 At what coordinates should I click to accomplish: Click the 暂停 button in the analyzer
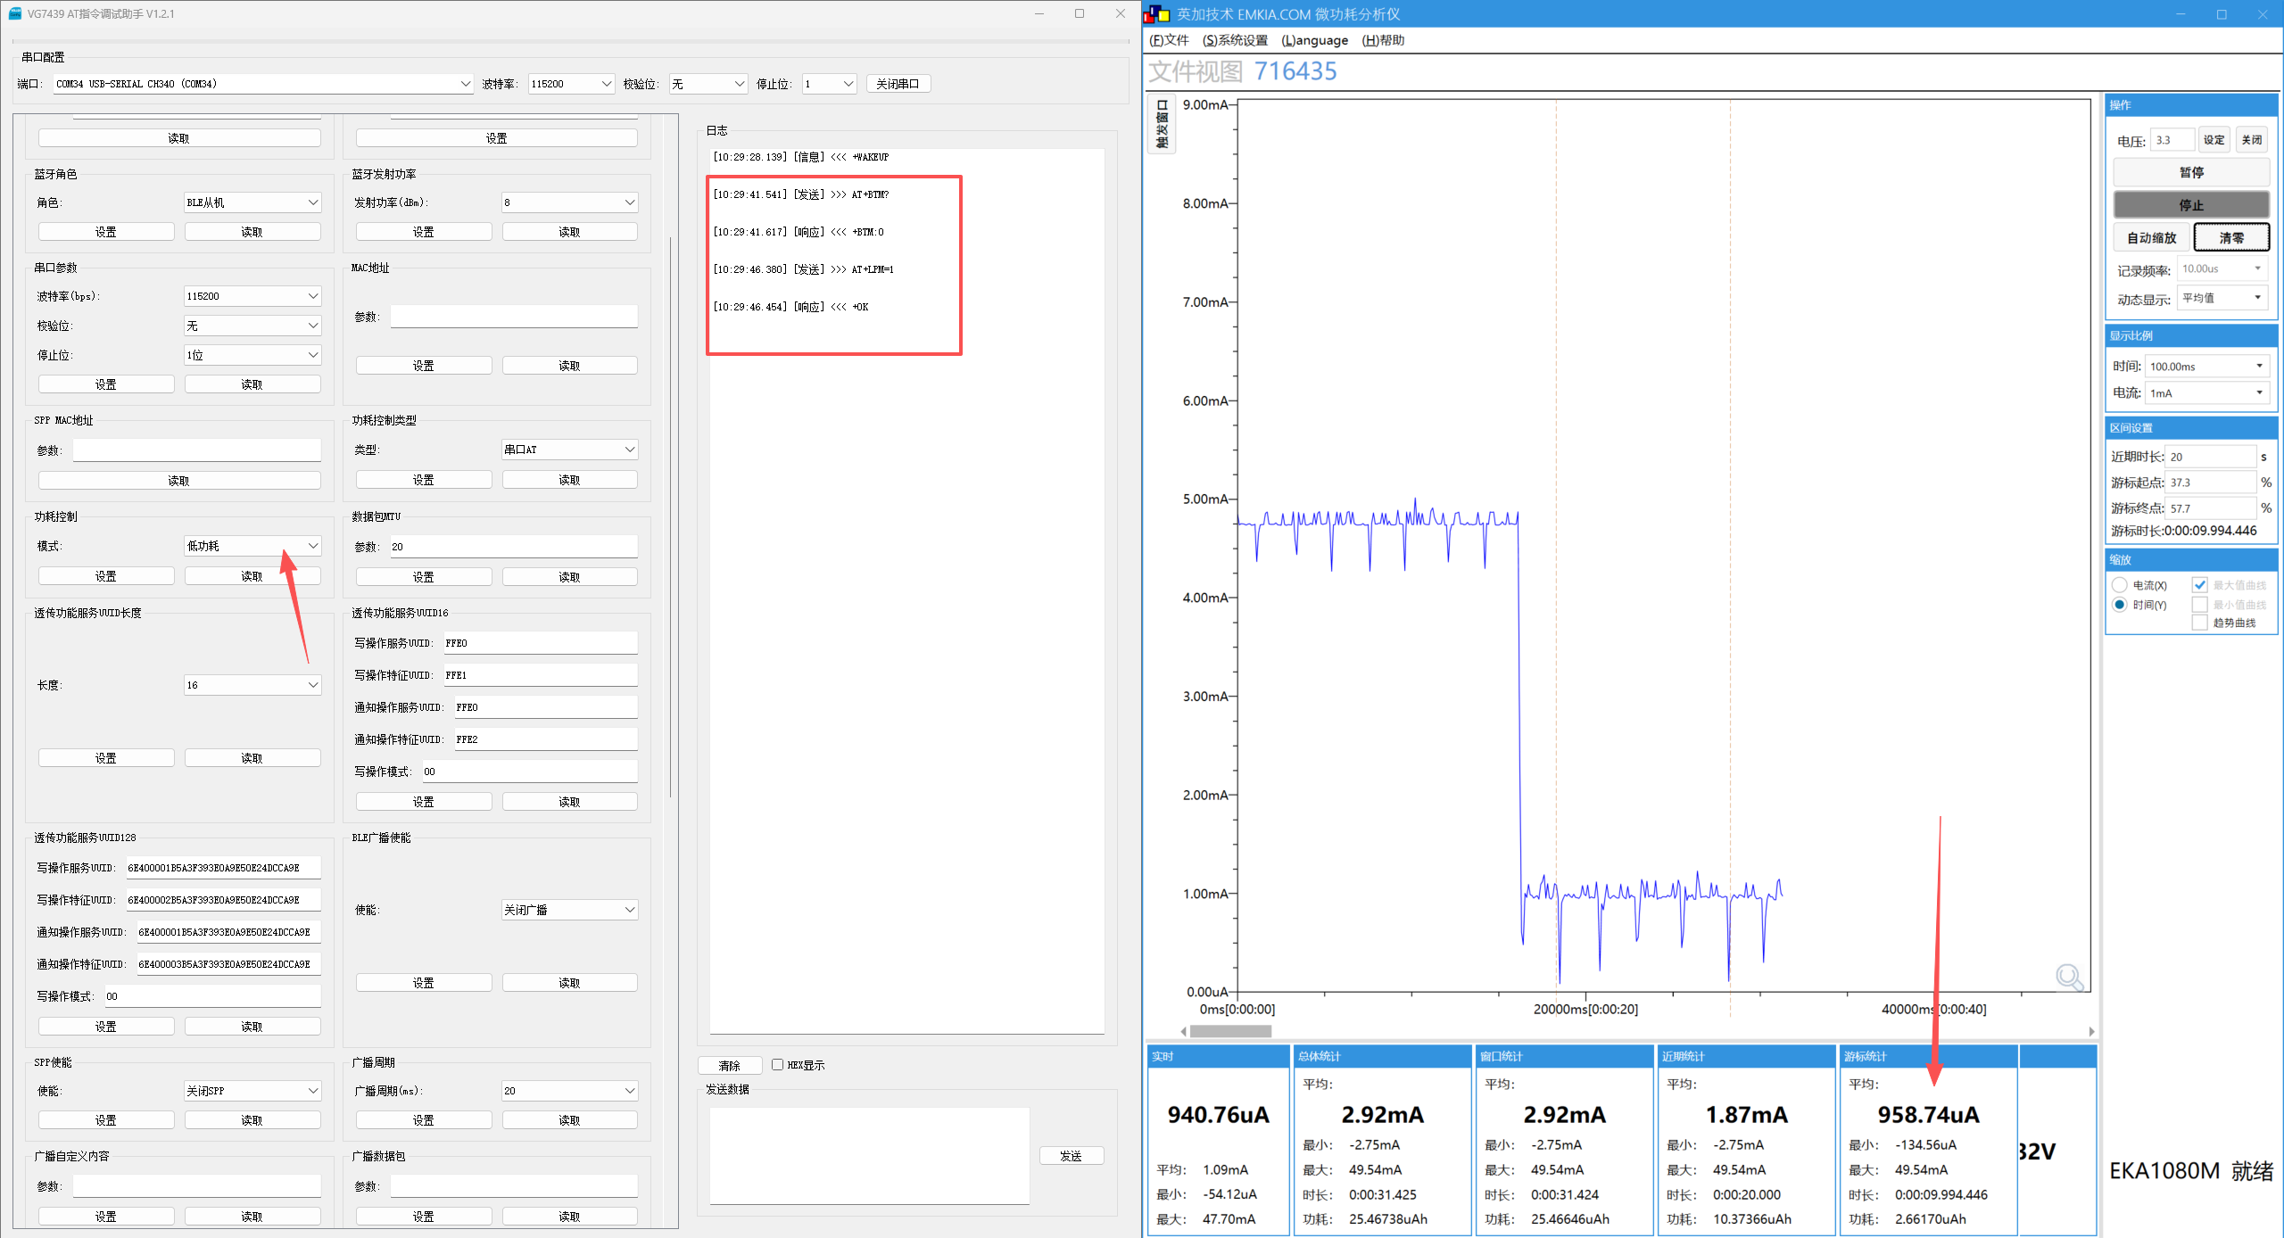2191,172
